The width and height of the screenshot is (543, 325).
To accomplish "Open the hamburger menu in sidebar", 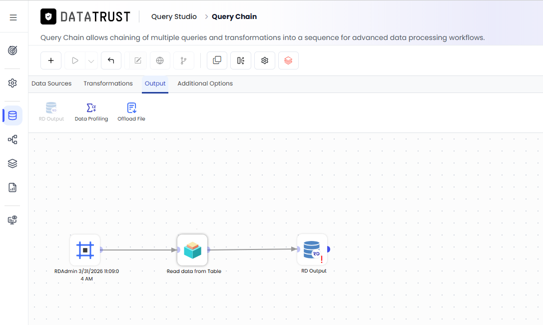I will tap(13, 17).
